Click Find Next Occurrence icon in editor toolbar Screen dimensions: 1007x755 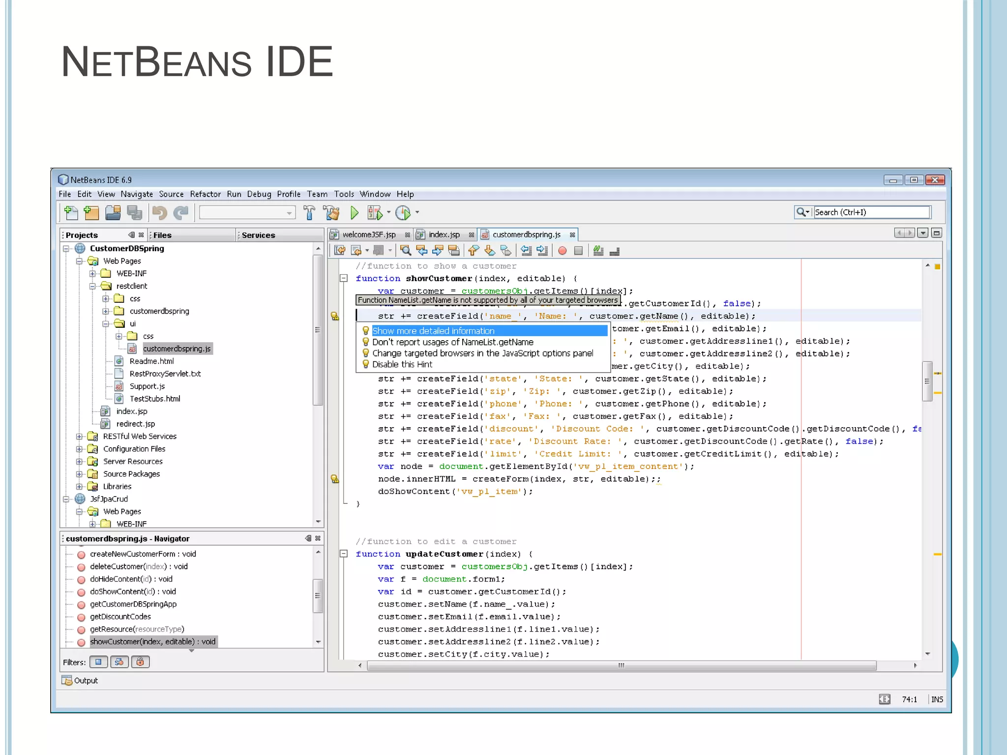point(438,251)
